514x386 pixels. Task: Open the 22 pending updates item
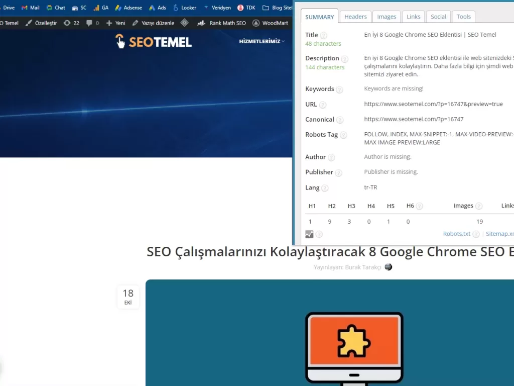pyautogui.click(x=71, y=23)
